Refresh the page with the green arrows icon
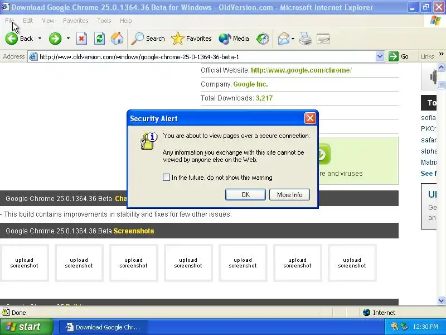Screen dimensions: 446x335 [100, 39]
